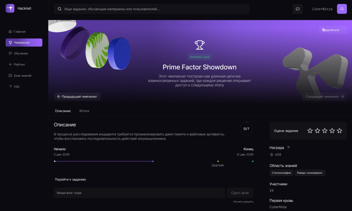Click the 450 reward value

pos(278,155)
